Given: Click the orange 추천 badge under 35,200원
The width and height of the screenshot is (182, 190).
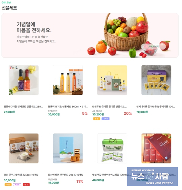Looking at the screenshot, I should (x=97, y=119).
